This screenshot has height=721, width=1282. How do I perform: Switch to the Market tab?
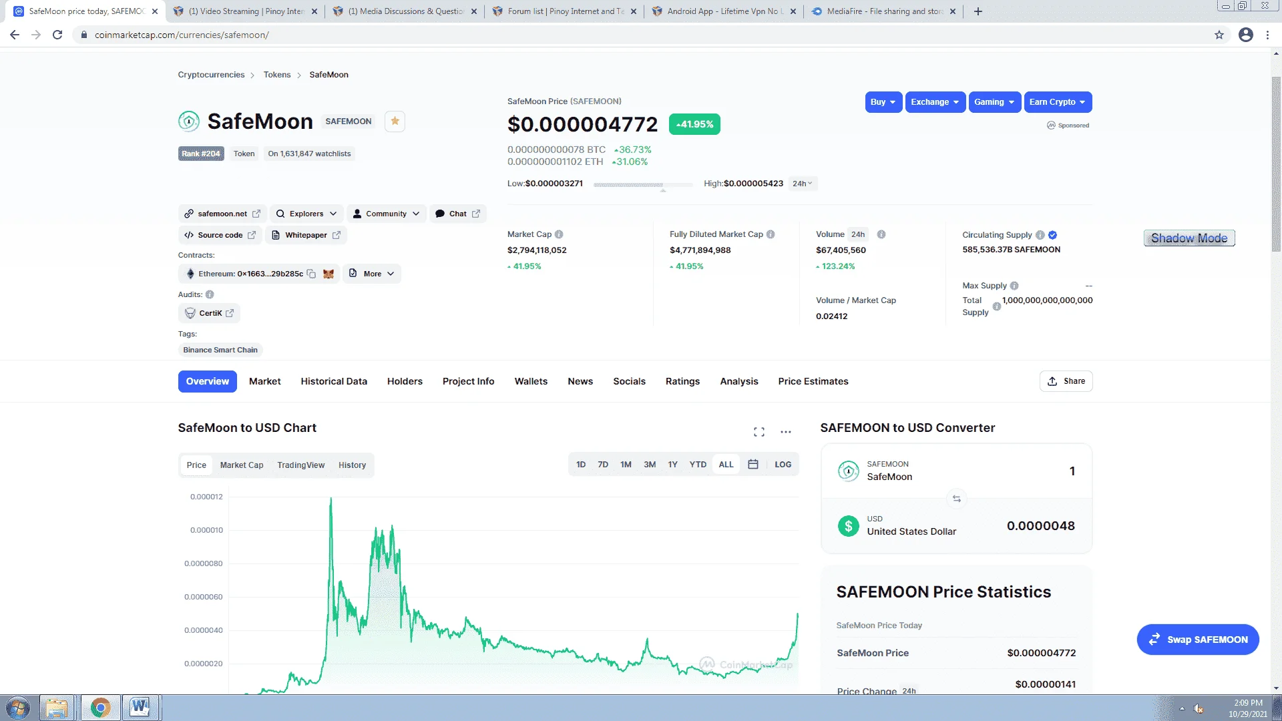pos(264,381)
